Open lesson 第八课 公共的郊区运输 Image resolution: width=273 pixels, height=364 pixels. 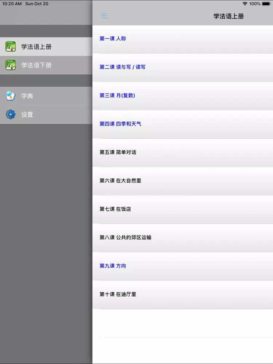pos(183,238)
